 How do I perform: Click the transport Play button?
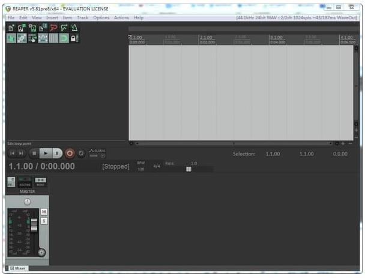tap(46, 153)
